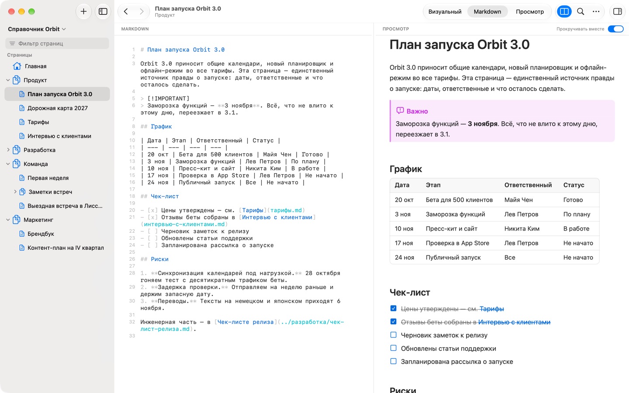Viewport: 629px width, 393px height.
Task: Follow the Тарифы link in preview checklist
Action: 492,309
